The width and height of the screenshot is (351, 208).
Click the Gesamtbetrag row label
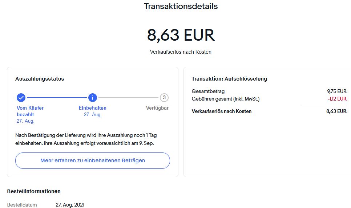[208, 91]
